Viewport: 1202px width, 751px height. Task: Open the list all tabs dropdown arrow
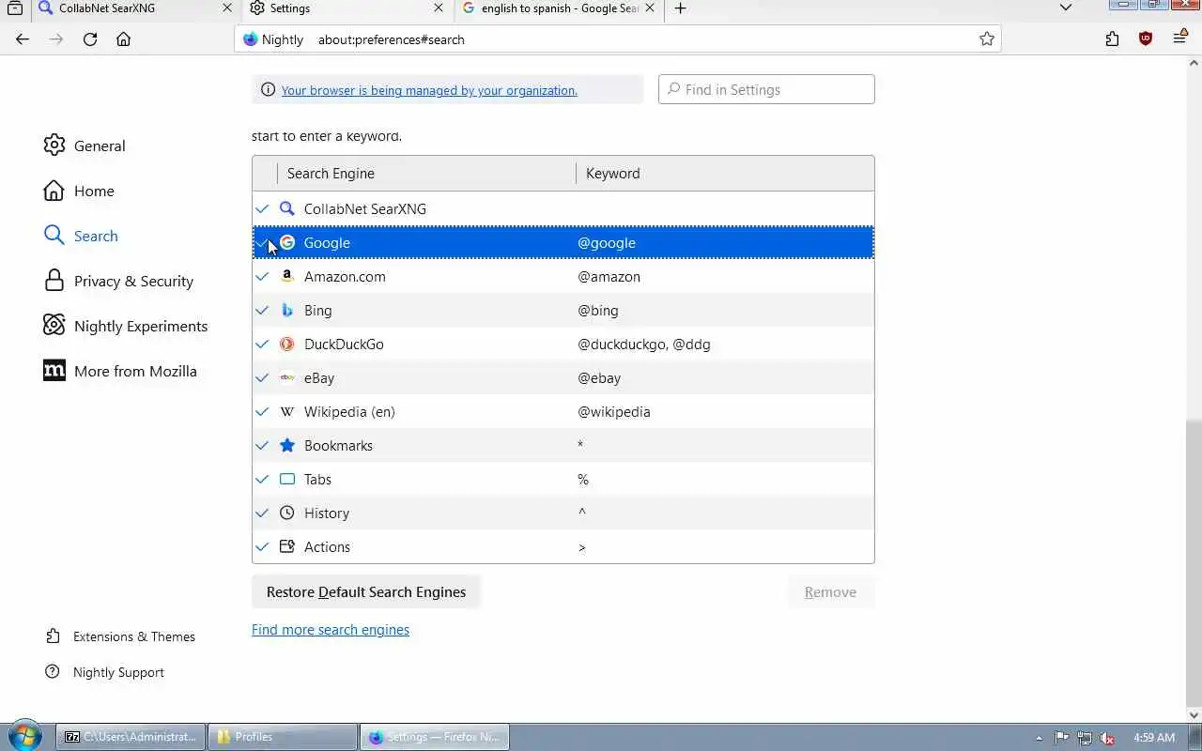1066,8
